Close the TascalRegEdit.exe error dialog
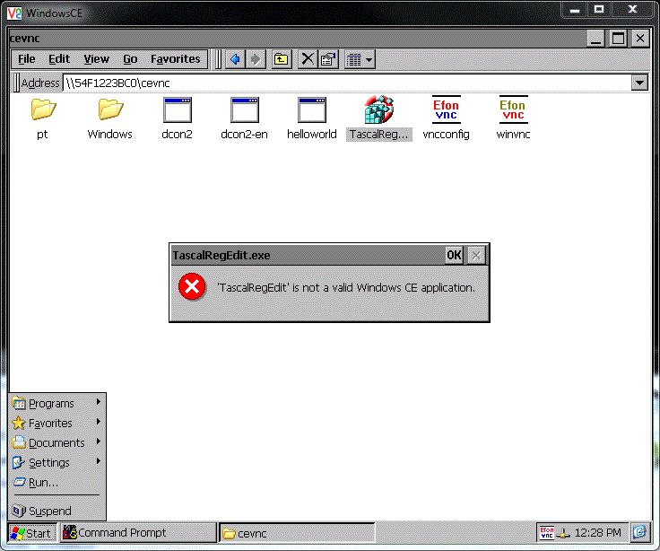 click(x=476, y=255)
